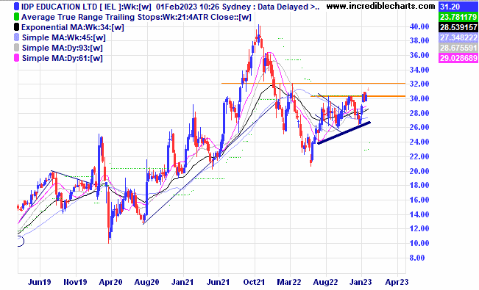Click the black Exponential MA legend marker
Image resolution: width=479 pixels, height=290 pixels.
coord(16,27)
